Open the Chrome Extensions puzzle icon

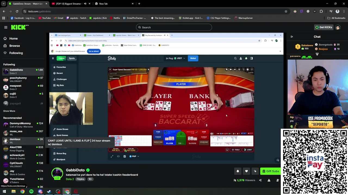pyautogui.click(x=321, y=11)
